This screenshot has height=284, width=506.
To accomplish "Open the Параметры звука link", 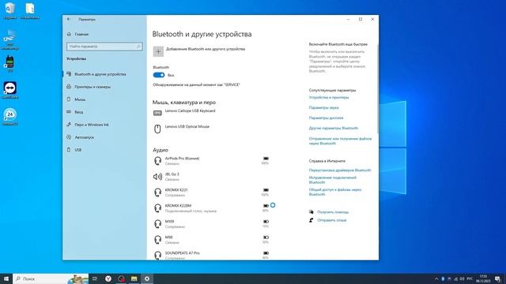I will (x=323, y=107).
